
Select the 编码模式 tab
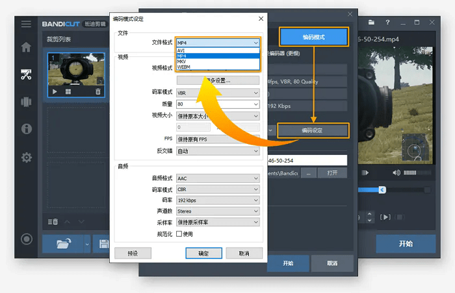click(313, 37)
